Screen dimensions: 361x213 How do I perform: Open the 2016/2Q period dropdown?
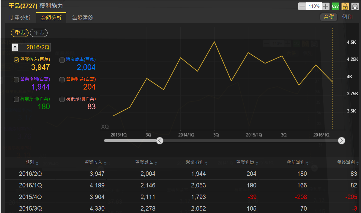15,47
